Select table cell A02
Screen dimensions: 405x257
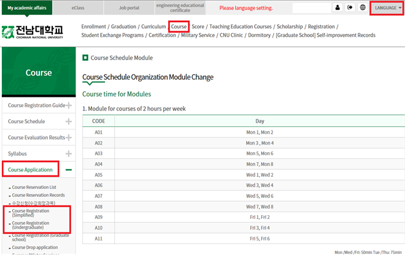(x=98, y=143)
